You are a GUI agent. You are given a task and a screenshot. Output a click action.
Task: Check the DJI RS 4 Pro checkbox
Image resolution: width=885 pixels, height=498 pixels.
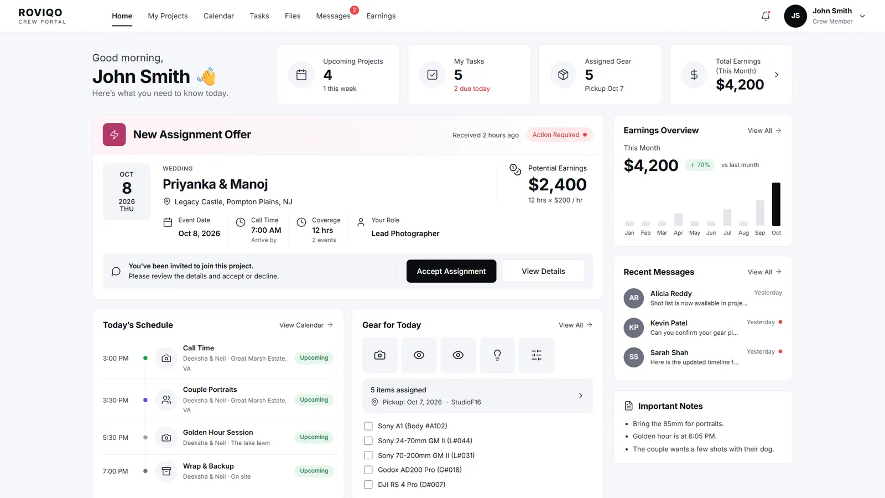(x=368, y=485)
